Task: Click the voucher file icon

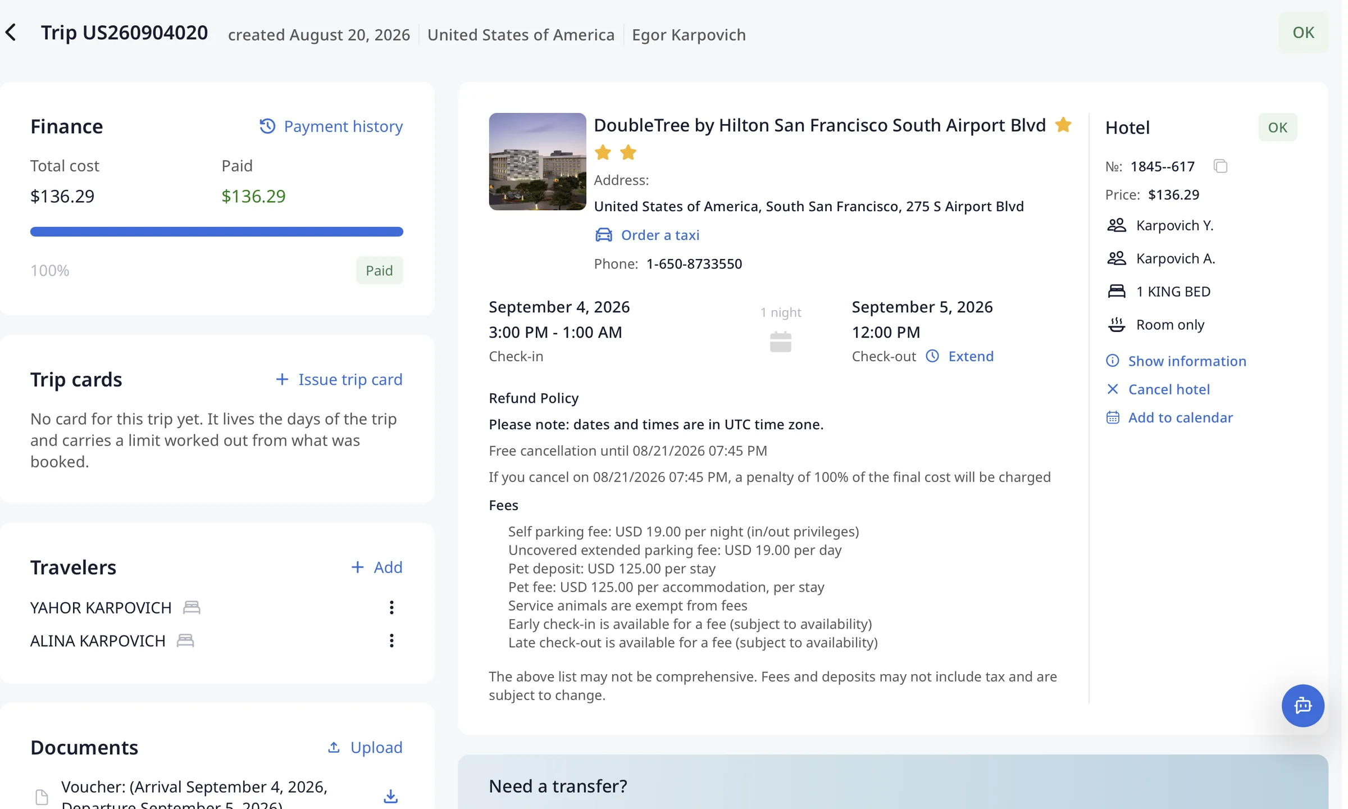Action: pos(42,797)
